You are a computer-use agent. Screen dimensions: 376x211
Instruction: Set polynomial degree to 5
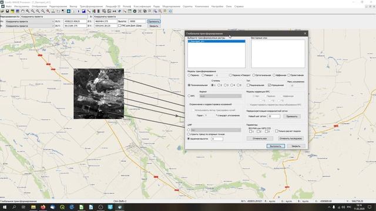(x=239, y=85)
